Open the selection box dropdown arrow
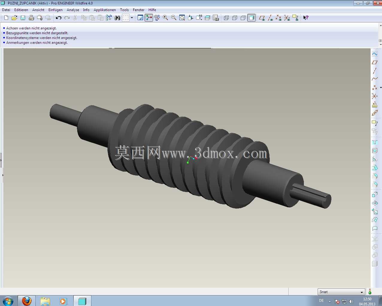 [132, 18]
